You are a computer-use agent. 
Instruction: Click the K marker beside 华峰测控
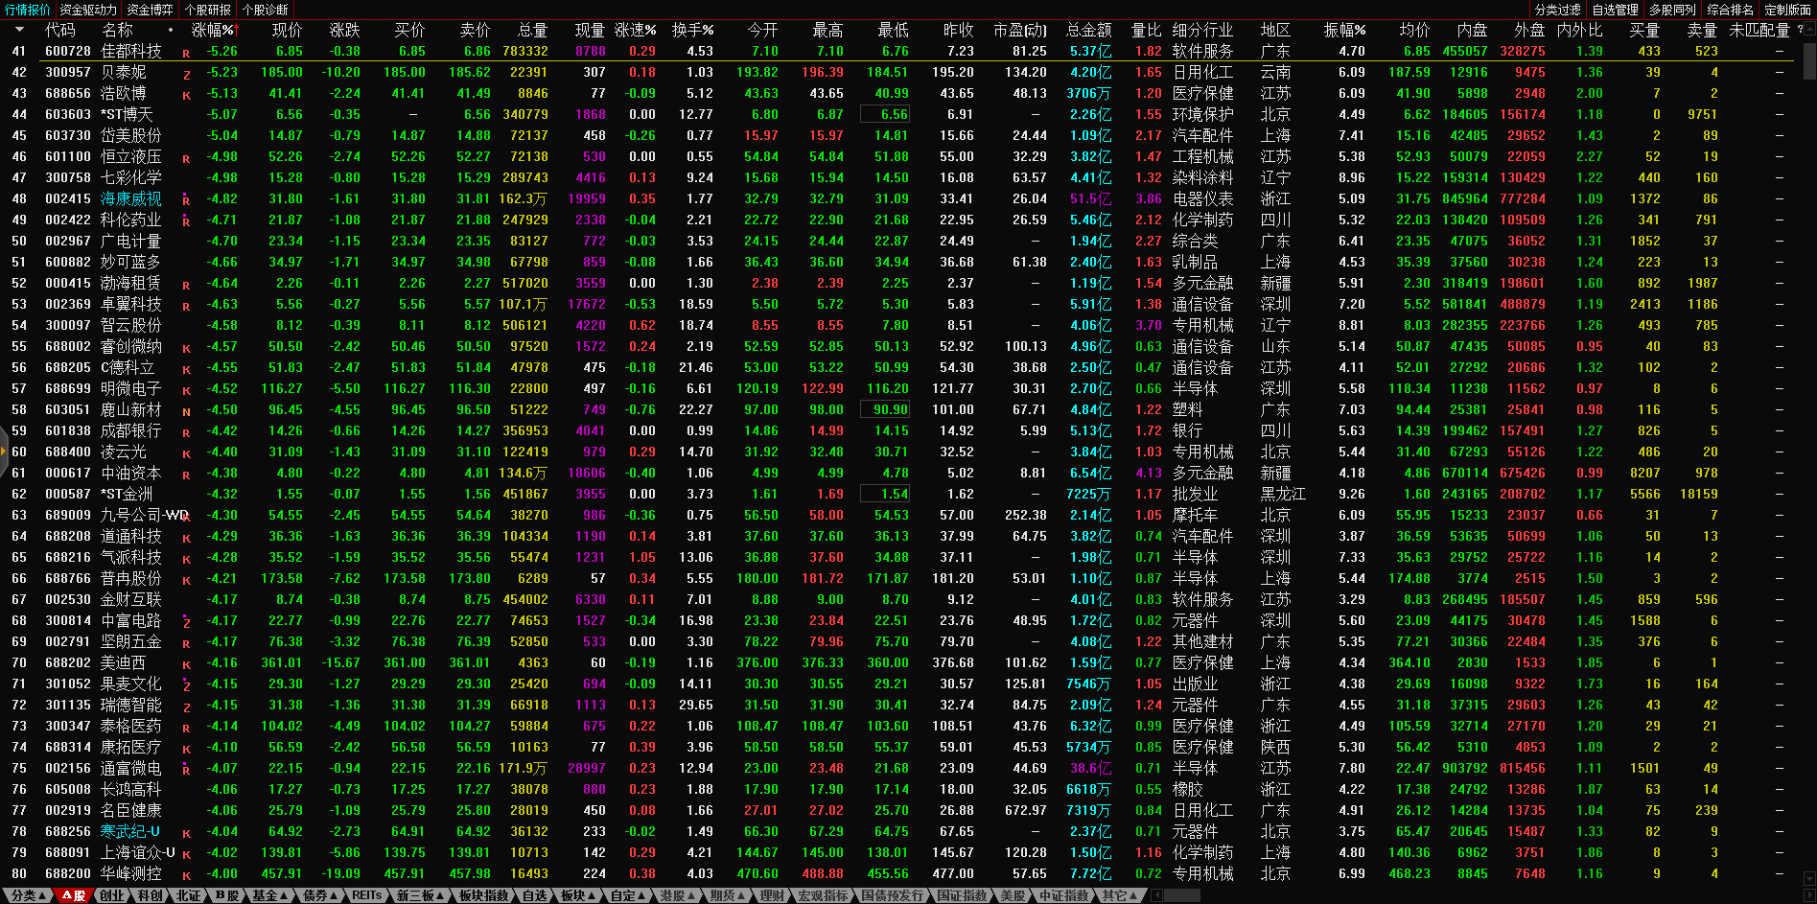click(186, 876)
